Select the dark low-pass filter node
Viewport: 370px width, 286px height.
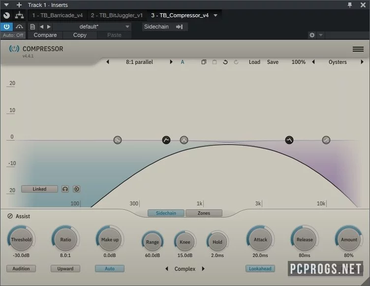coord(289,140)
